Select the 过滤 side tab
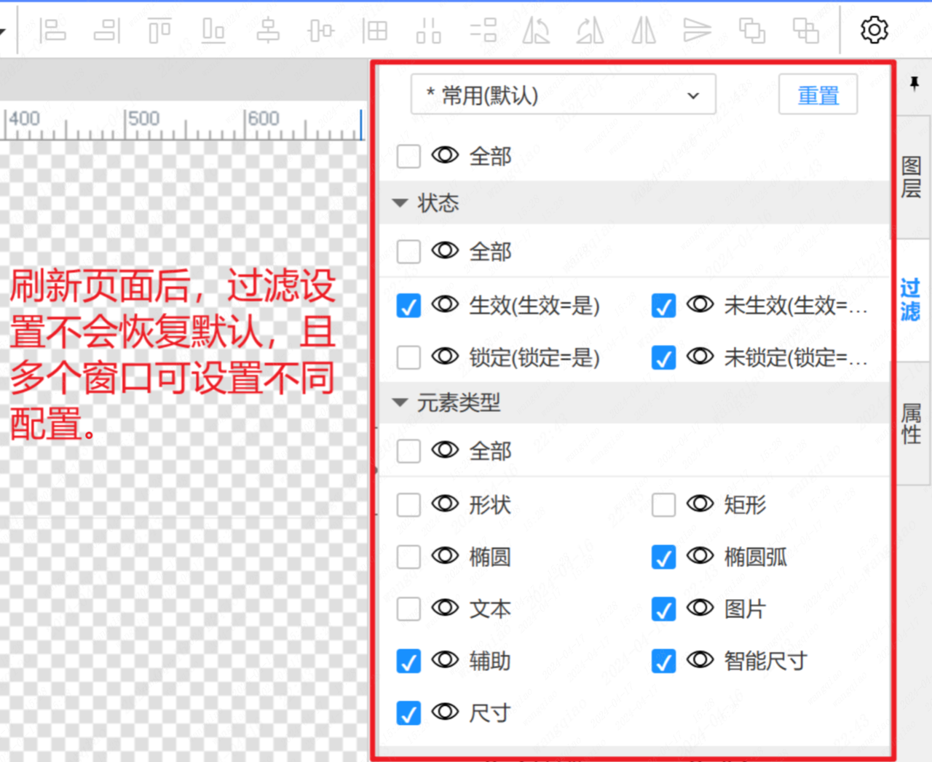The image size is (932, 762). click(x=912, y=300)
